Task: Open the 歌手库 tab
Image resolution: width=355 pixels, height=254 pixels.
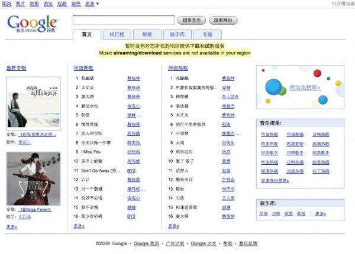Action: 177,35
